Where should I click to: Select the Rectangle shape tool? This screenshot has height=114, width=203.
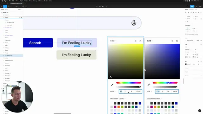(x=12, y=6)
